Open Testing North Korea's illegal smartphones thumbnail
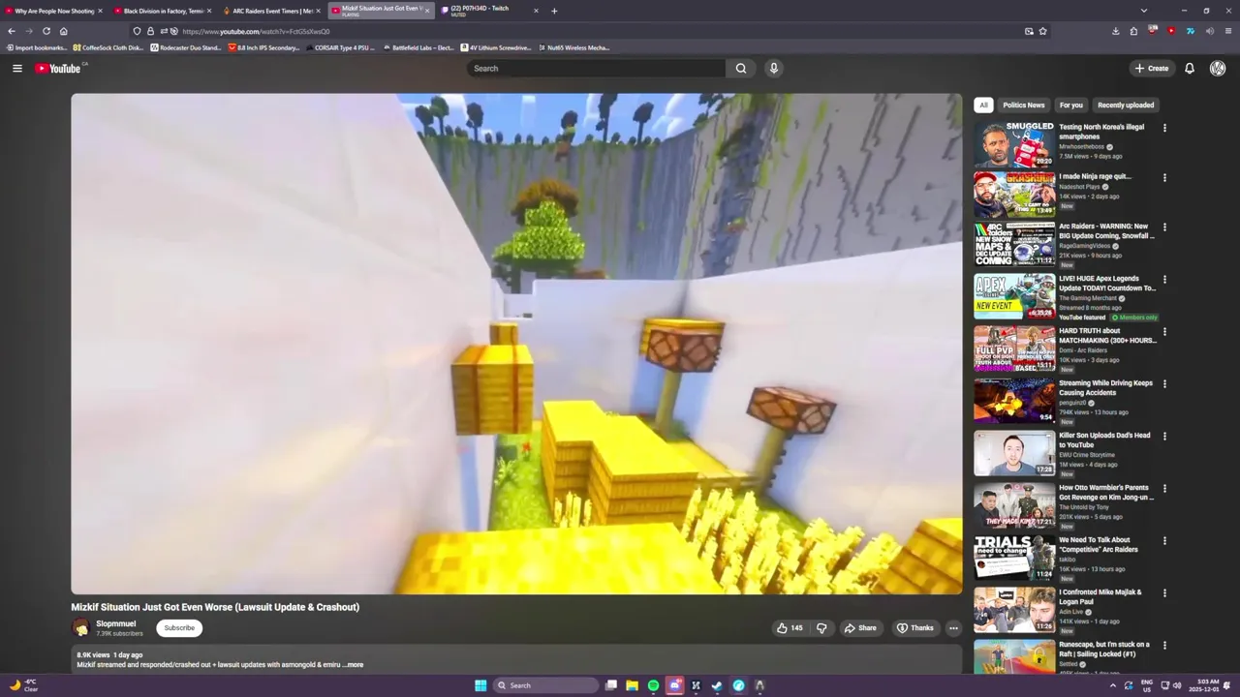This screenshot has height=697, width=1240. pos(1013,144)
